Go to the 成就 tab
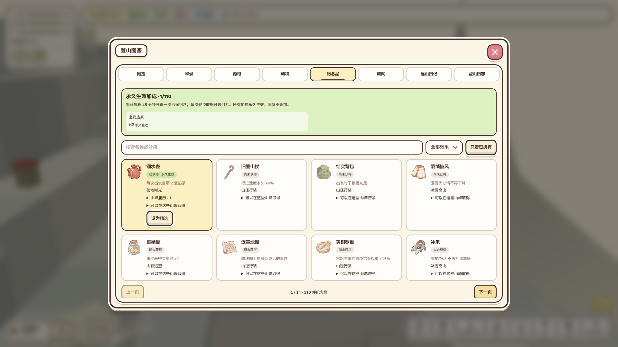This screenshot has width=618, height=347. click(381, 74)
